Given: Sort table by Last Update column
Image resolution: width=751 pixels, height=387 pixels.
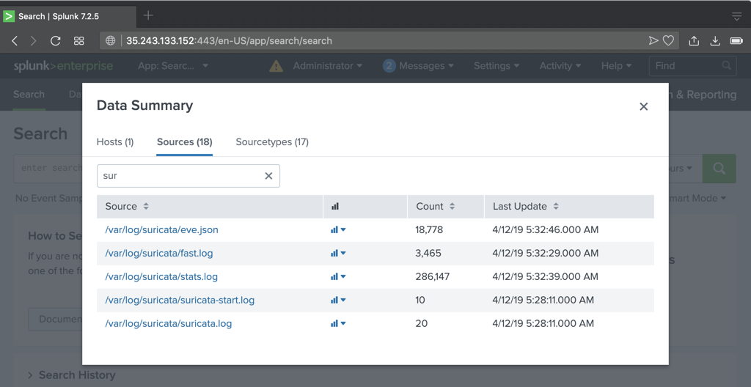Looking at the screenshot, I should pos(525,207).
